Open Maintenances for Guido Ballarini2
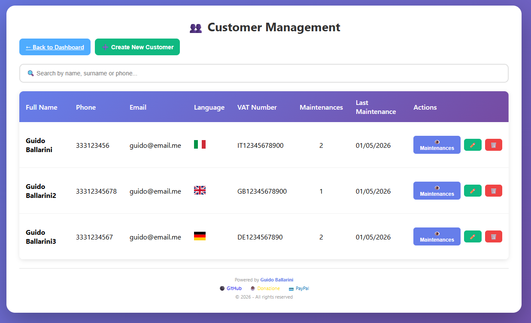The image size is (531, 323). coord(437,191)
